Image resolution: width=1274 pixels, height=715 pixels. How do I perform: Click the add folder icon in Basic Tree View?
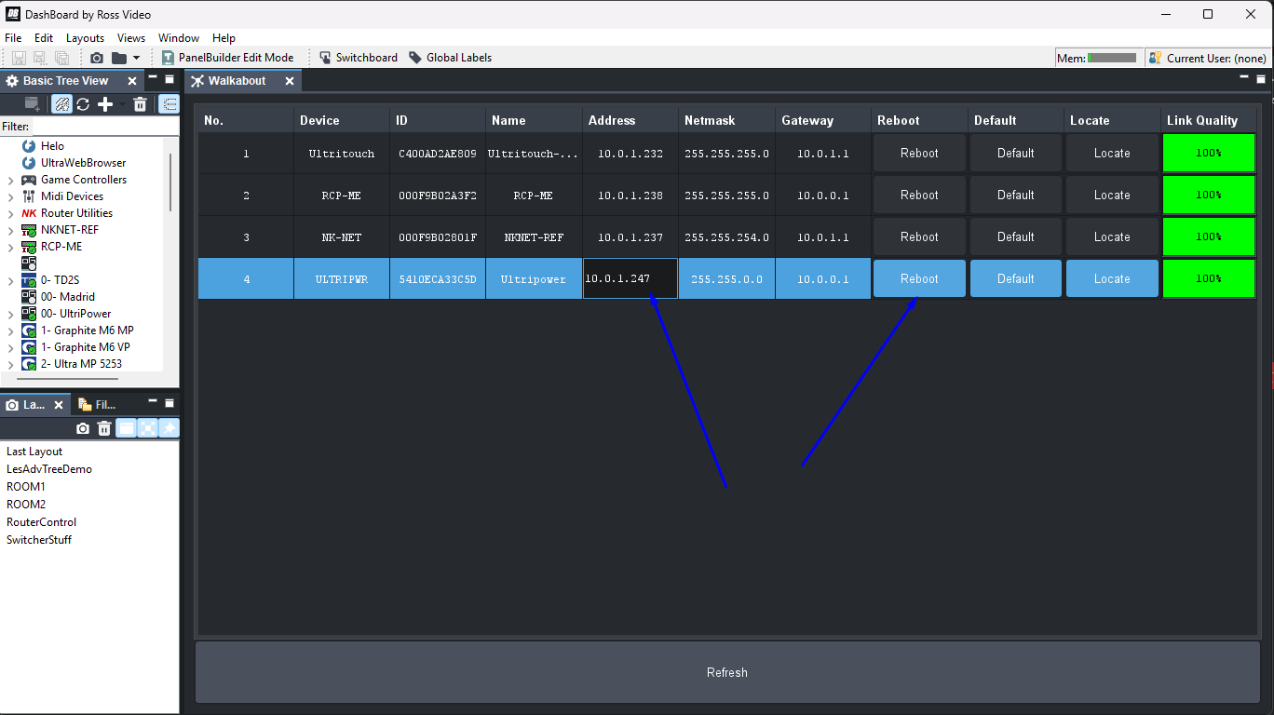[34, 104]
